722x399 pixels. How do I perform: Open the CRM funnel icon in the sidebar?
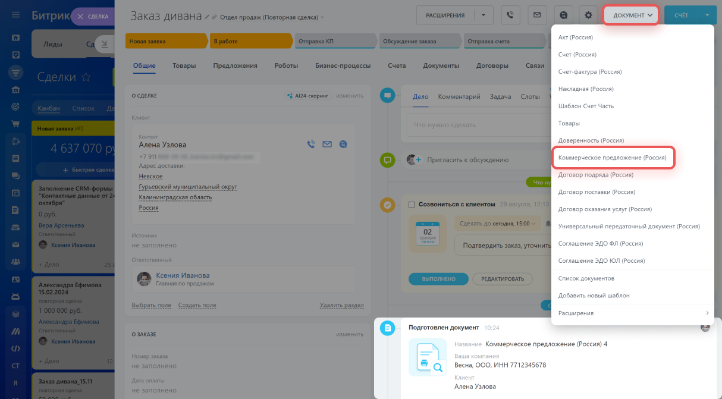pos(15,73)
